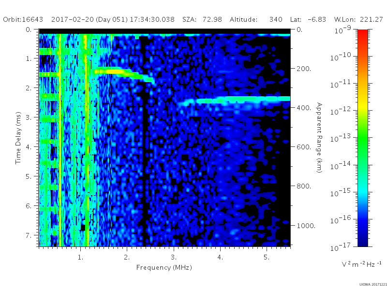Screen dimensions: 387x290
Task: Select the W.Lon value 221.27
Action: click(372, 19)
